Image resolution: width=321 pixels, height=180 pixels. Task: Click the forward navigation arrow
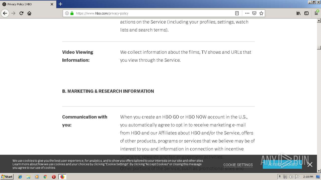click(x=13, y=13)
